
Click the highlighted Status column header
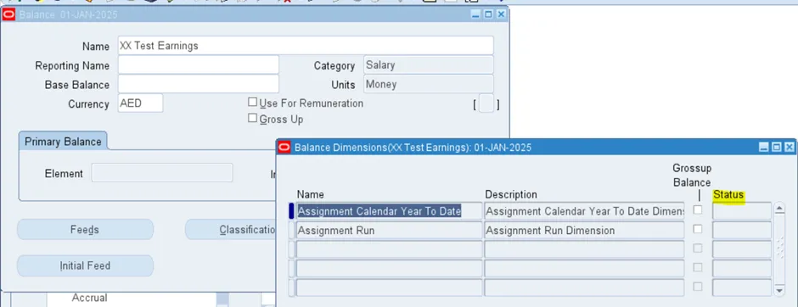728,195
